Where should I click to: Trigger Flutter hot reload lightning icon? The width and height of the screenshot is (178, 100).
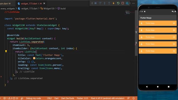113,3
